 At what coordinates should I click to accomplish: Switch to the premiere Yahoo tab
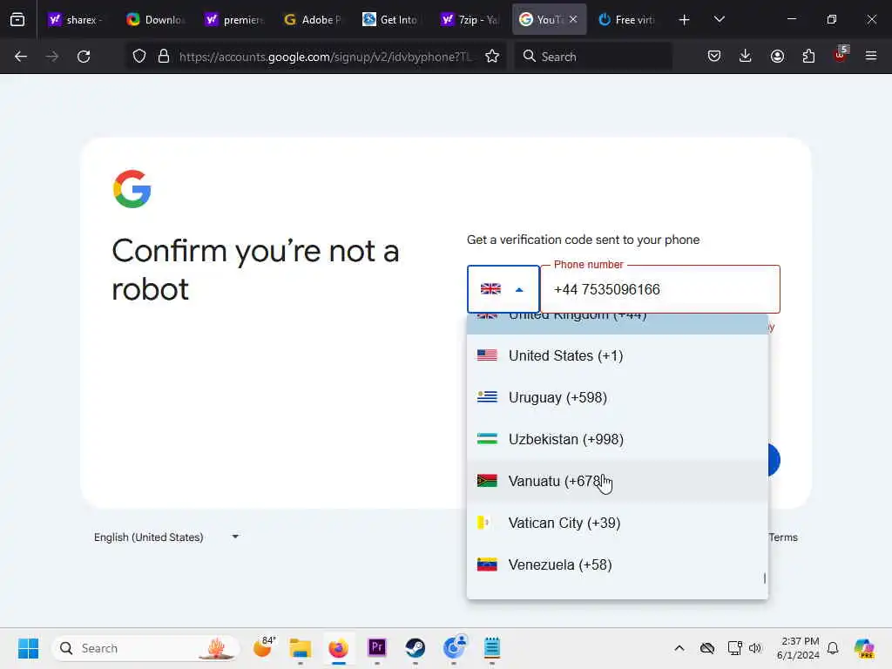pos(233,20)
